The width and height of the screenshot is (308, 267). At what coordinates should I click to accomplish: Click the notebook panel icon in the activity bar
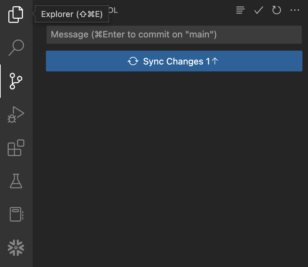[15, 214]
